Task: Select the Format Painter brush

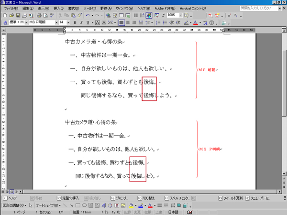Action: [79, 15]
